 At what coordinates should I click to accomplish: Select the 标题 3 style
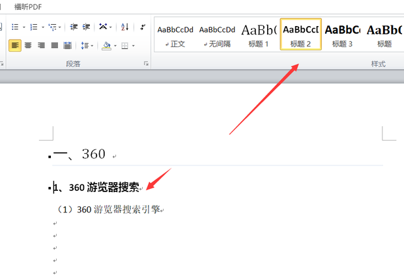(342, 35)
